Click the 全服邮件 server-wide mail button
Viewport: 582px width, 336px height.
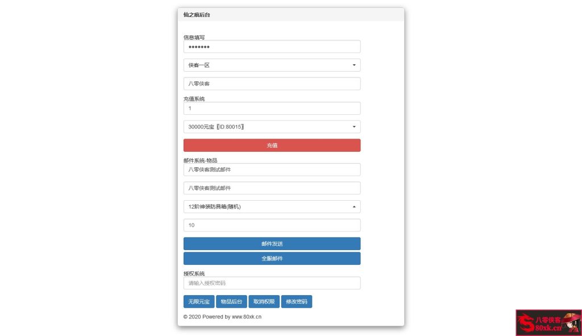click(x=272, y=258)
